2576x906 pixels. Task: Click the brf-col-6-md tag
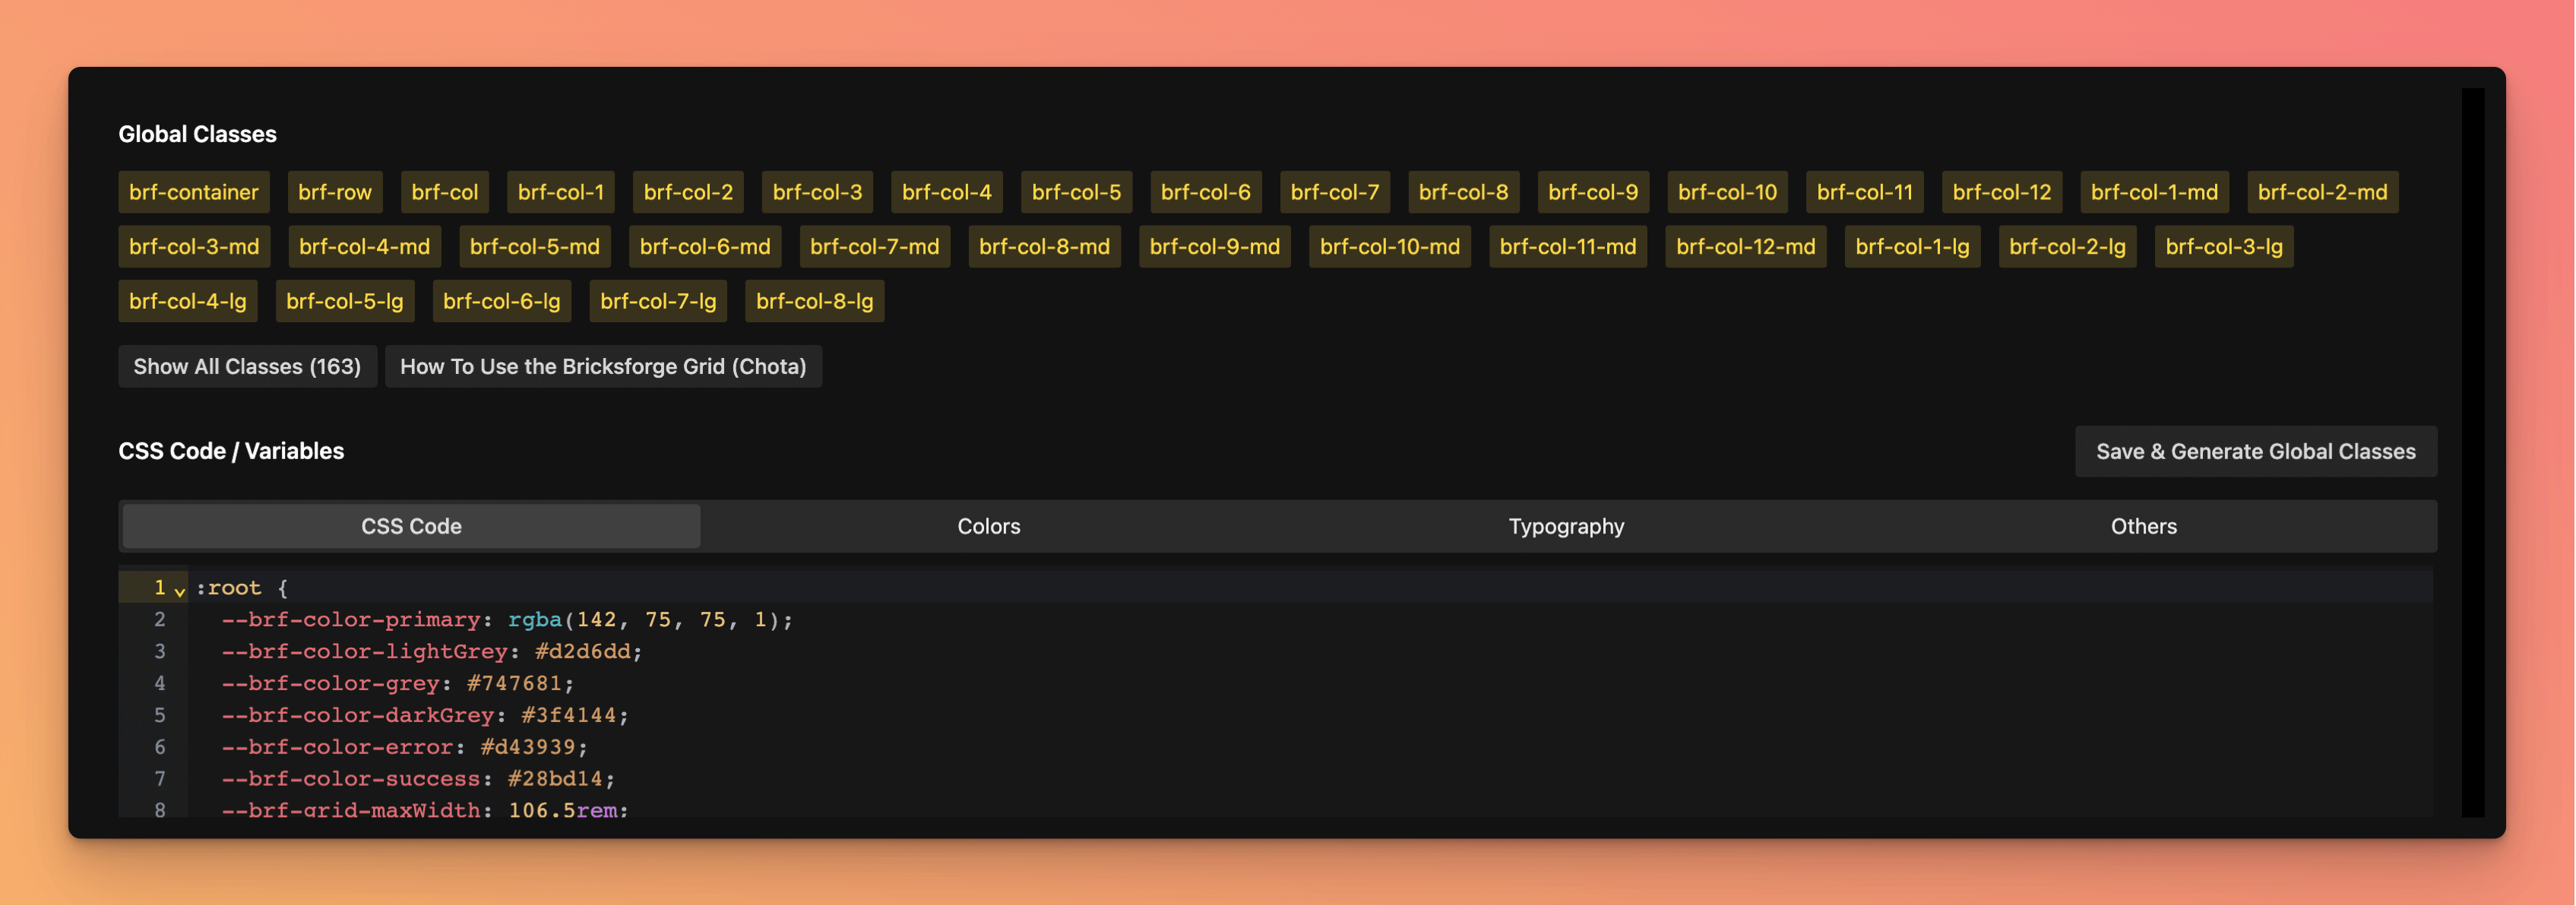pyautogui.click(x=705, y=246)
